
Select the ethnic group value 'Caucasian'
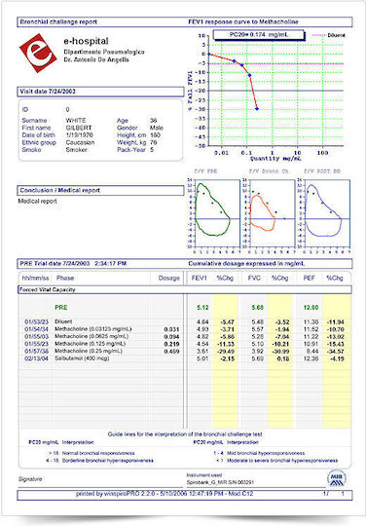click(x=80, y=142)
